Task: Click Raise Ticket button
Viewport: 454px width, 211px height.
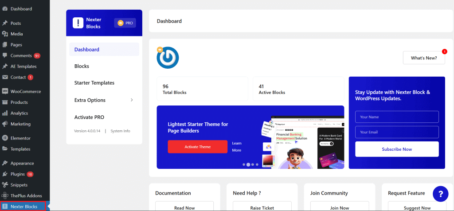Action: point(262,207)
